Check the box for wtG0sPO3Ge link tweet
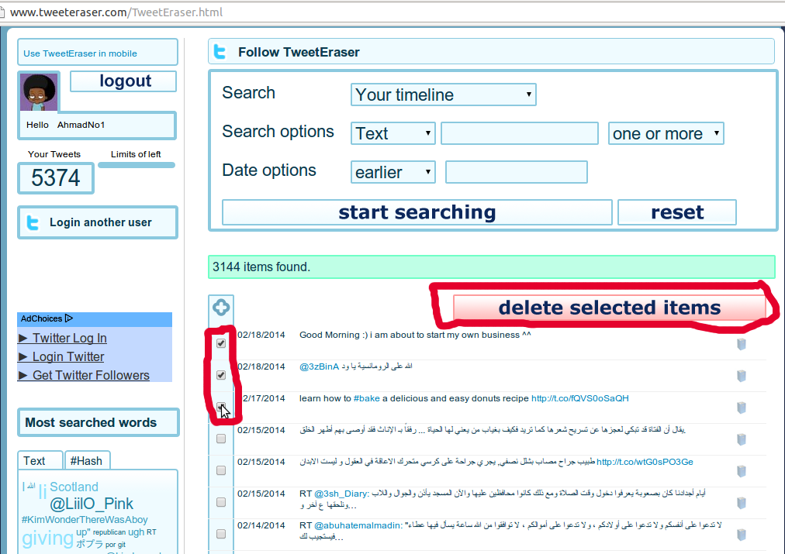Viewport: 785px width, 554px height. click(221, 470)
